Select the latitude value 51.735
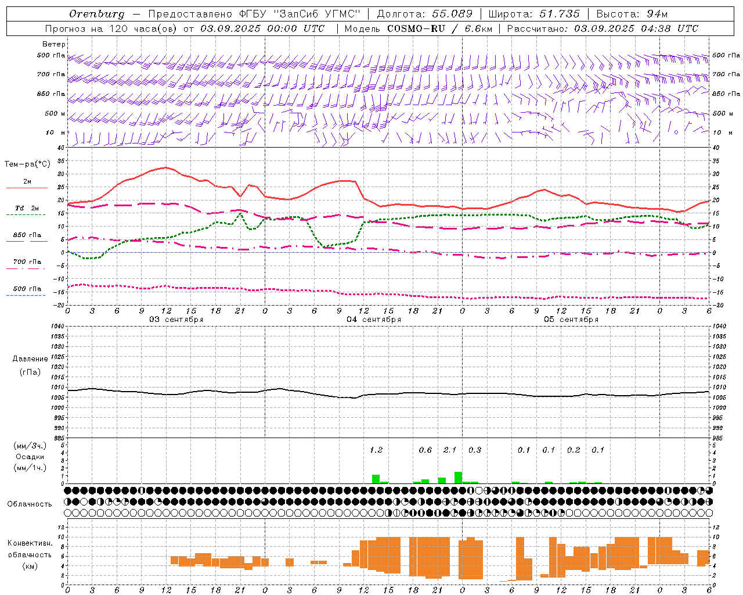743x595 pixels. (x=560, y=13)
